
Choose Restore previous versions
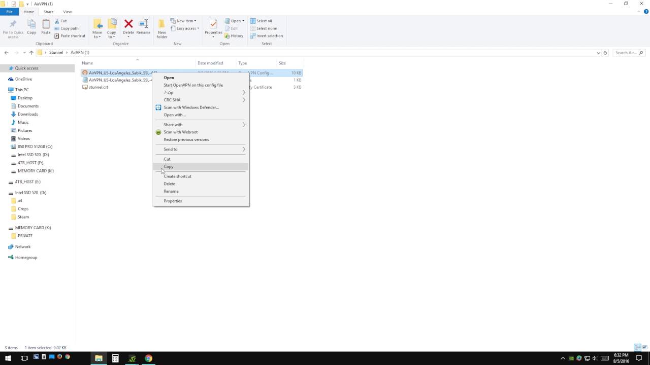[201, 139]
